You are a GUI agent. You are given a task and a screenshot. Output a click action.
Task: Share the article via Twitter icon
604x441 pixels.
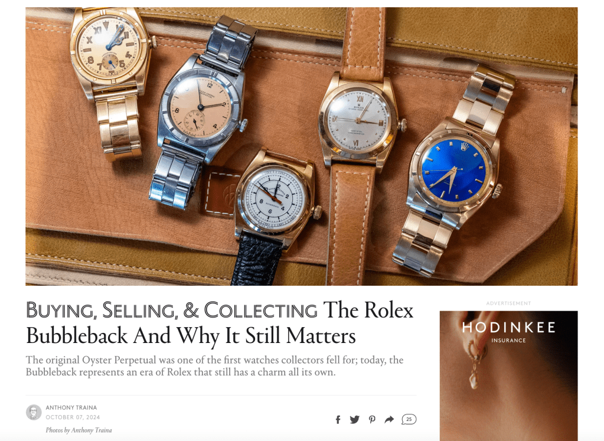354,419
